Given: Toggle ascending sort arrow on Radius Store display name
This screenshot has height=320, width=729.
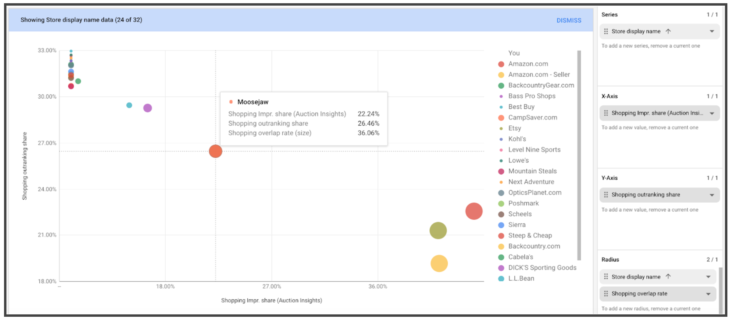Looking at the screenshot, I should (x=668, y=277).
